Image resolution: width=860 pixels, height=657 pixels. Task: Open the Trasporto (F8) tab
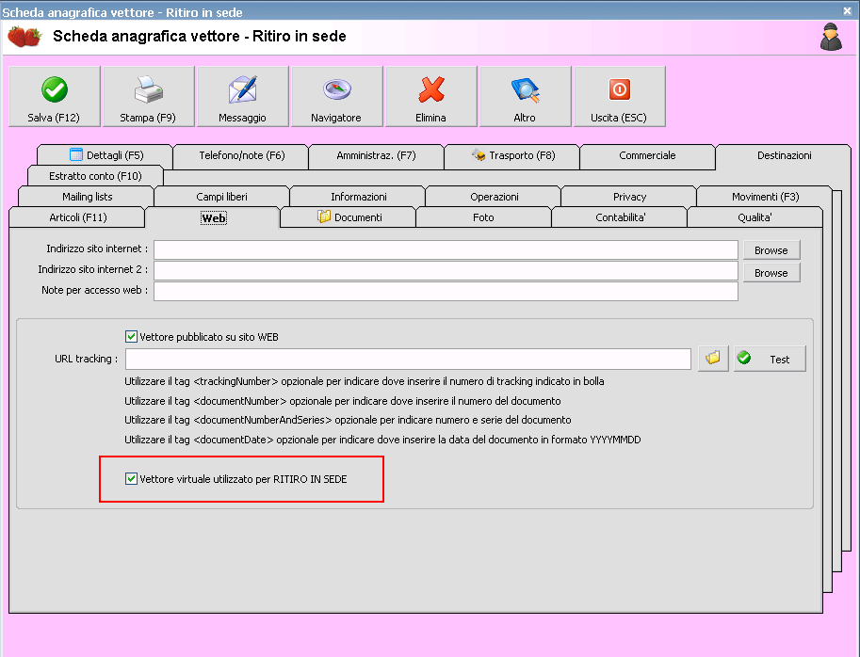512,155
